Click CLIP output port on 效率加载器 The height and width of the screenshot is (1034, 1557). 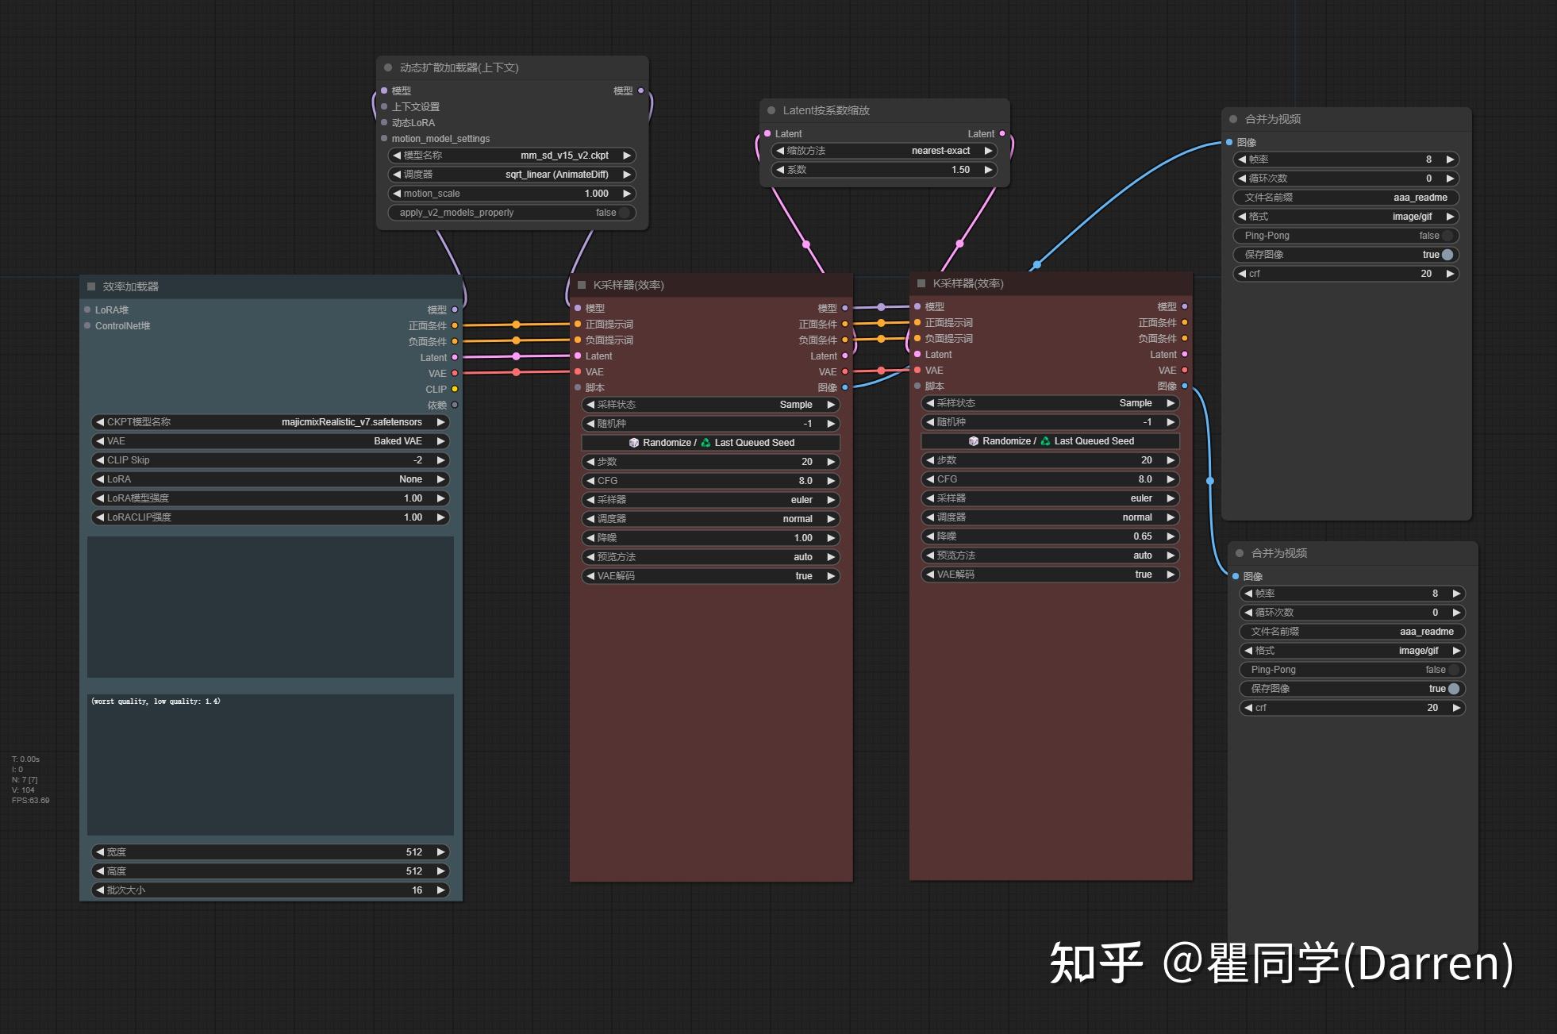[455, 390]
